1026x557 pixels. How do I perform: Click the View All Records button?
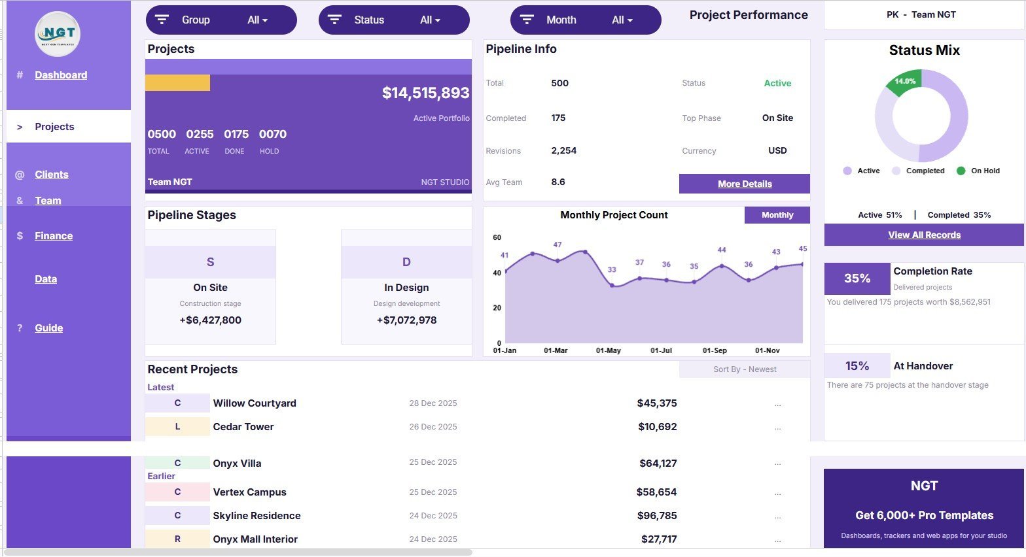[x=924, y=235]
